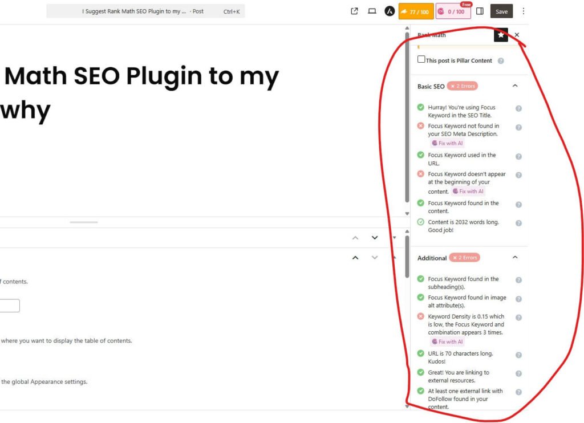This screenshot has width=584, height=423.
Task: Open help for Focus Keyword found in content
Action: point(518,205)
